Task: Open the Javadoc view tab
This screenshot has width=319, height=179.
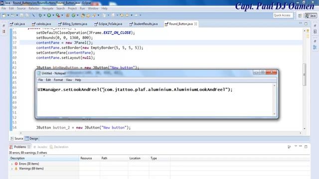Action: pyautogui.click(x=40, y=147)
